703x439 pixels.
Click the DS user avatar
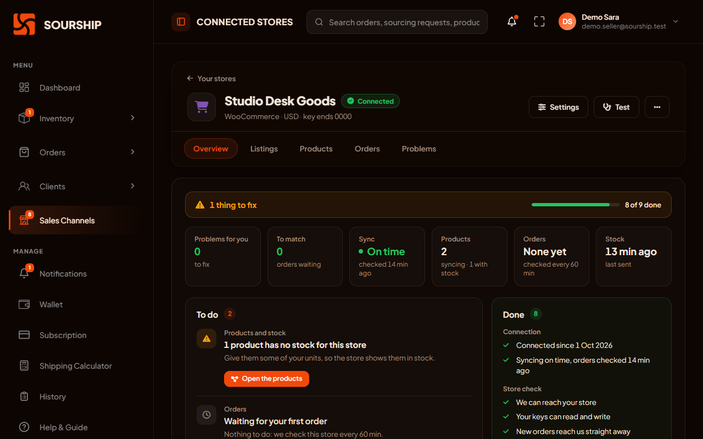click(x=567, y=22)
